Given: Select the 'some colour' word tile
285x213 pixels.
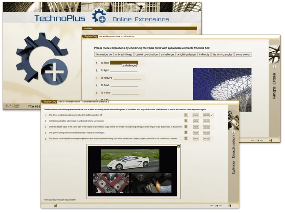Looking at the screenshot, I should coord(243,55).
